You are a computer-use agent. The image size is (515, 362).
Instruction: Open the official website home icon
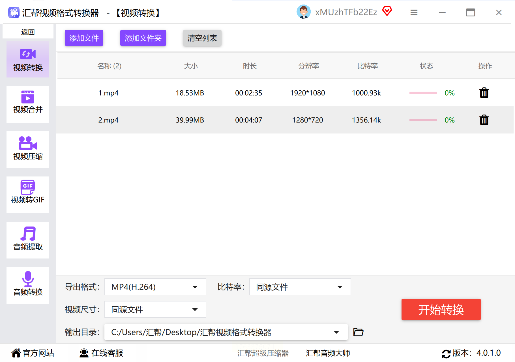pos(16,353)
